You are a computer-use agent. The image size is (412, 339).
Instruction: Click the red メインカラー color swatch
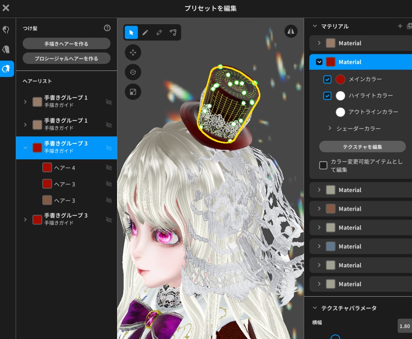point(340,79)
